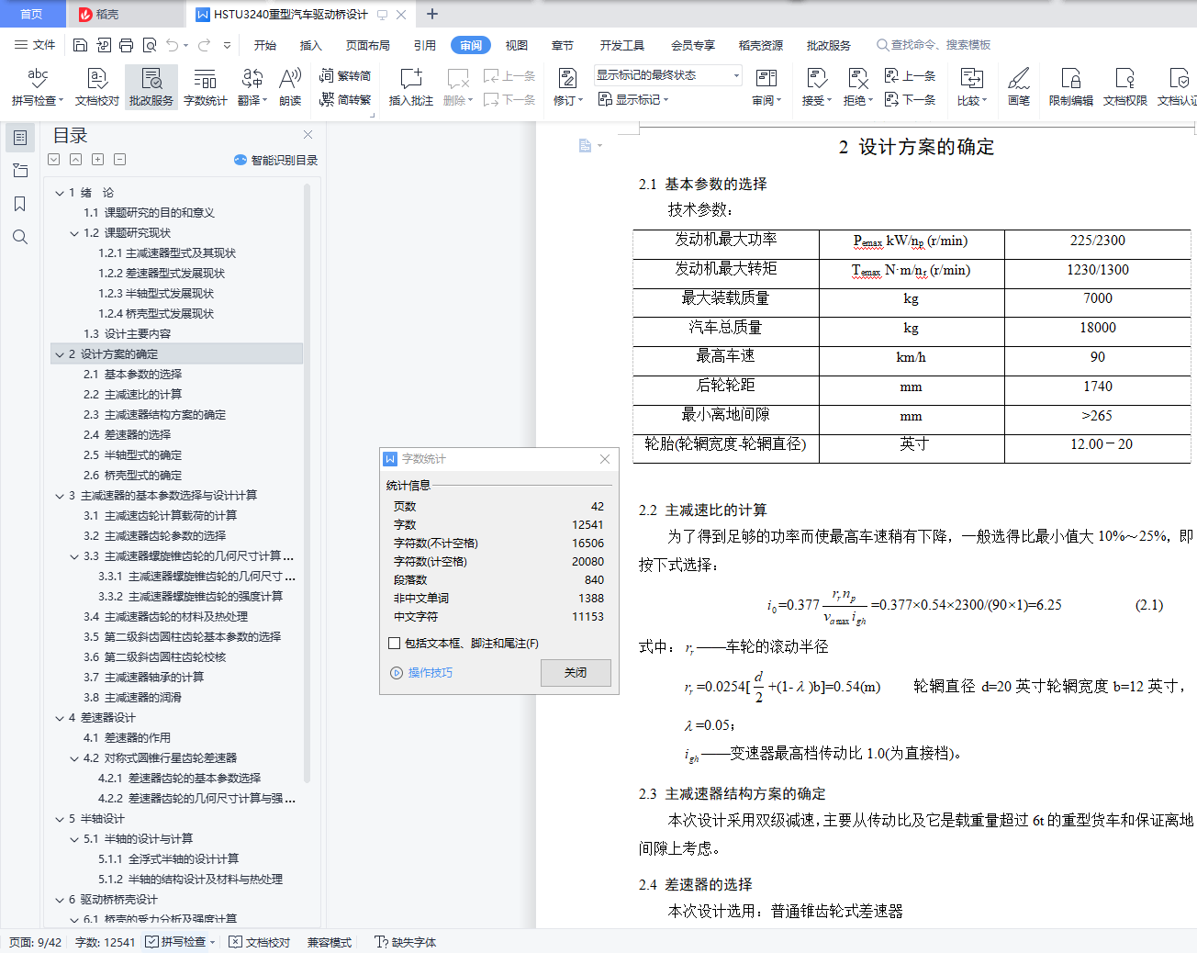Click the undo arrow icon

172,45
